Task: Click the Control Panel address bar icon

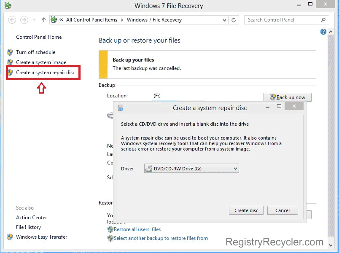Action: tap(54, 20)
